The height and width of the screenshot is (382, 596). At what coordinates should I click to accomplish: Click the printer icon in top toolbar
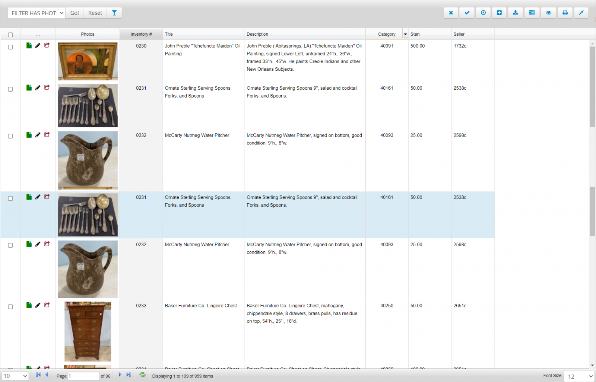[565, 13]
